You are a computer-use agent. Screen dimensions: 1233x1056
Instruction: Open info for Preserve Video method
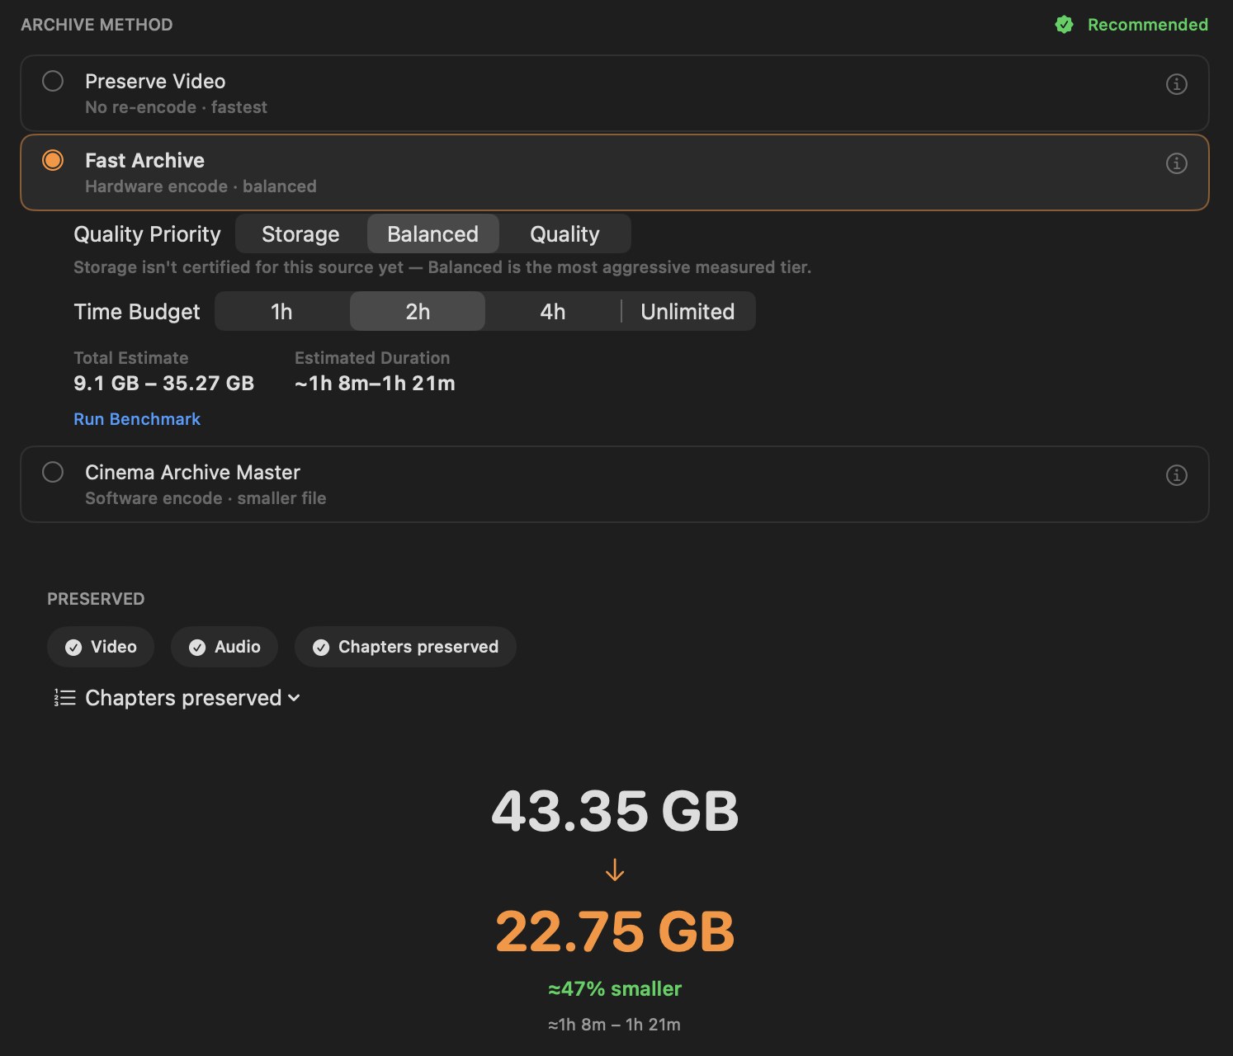(1176, 84)
